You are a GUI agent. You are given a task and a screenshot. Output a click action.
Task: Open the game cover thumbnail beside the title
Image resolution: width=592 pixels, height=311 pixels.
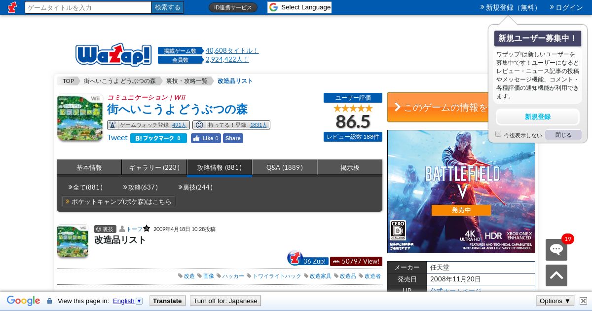[x=80, y=117]
